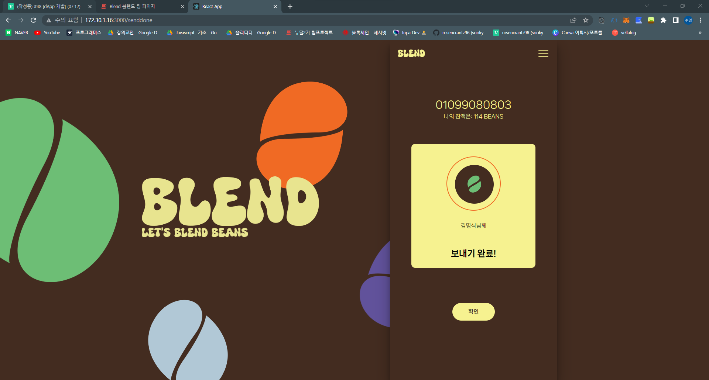The width and height of the screenshot is (709, 380).
Task: Open the YouTube bookmark
Action: click(47, 33)
